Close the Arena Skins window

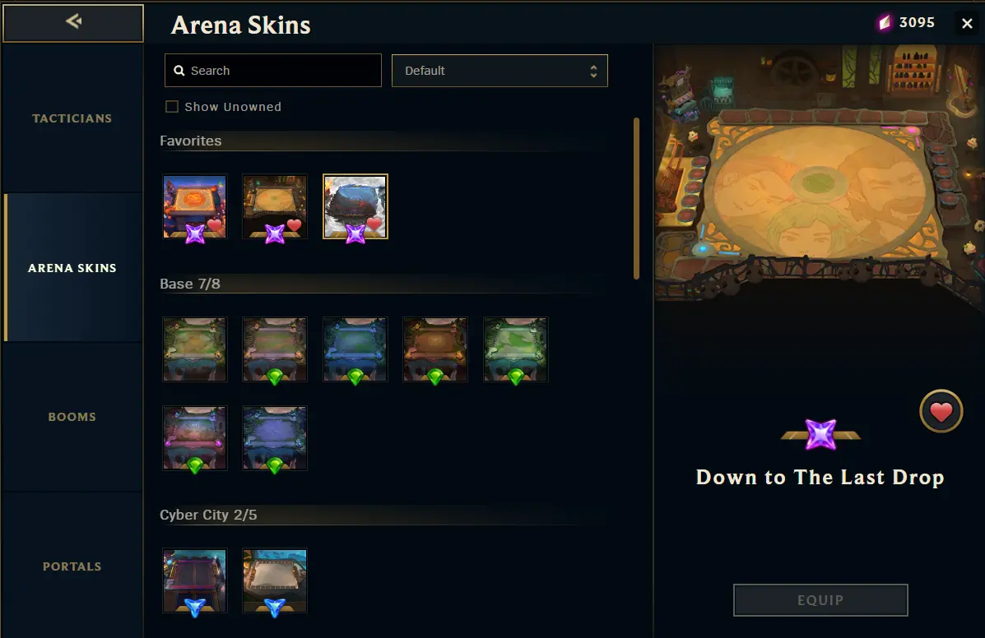click(x=967, y=23)
